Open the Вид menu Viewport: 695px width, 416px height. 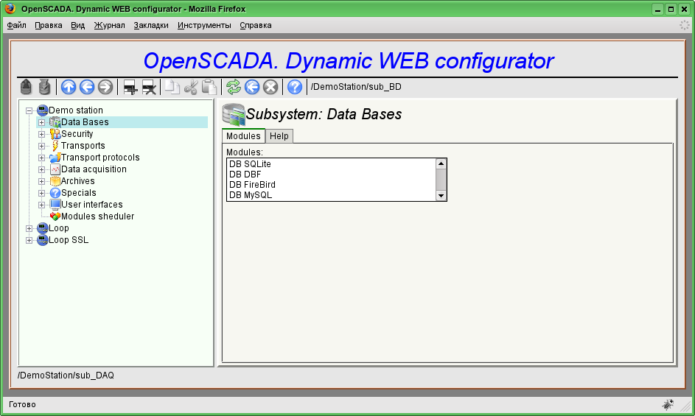[77, 25]
